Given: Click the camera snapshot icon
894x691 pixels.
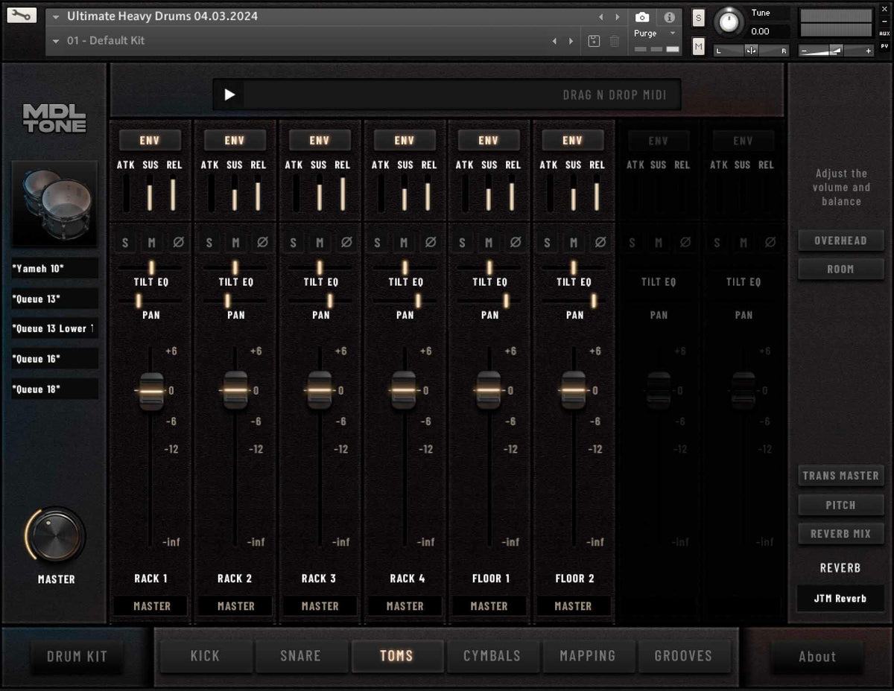Looking at the screenshot, I should 642,17.
